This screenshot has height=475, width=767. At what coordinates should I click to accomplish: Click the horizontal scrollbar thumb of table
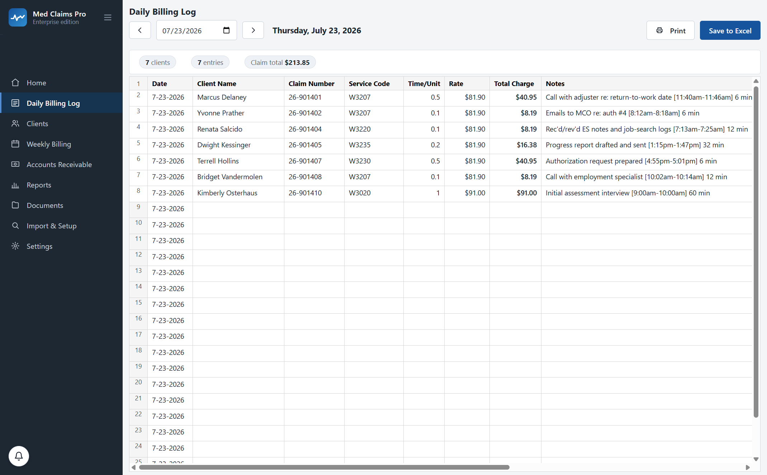pos(324,467)
